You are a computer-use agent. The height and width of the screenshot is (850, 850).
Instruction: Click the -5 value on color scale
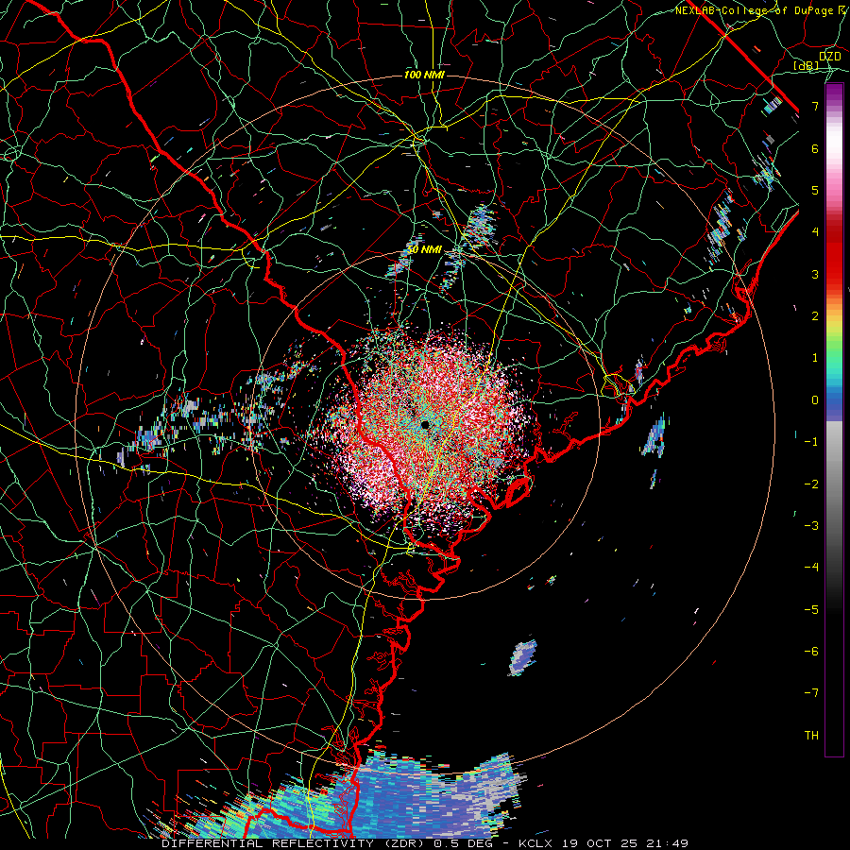click(x=811, y=610)
